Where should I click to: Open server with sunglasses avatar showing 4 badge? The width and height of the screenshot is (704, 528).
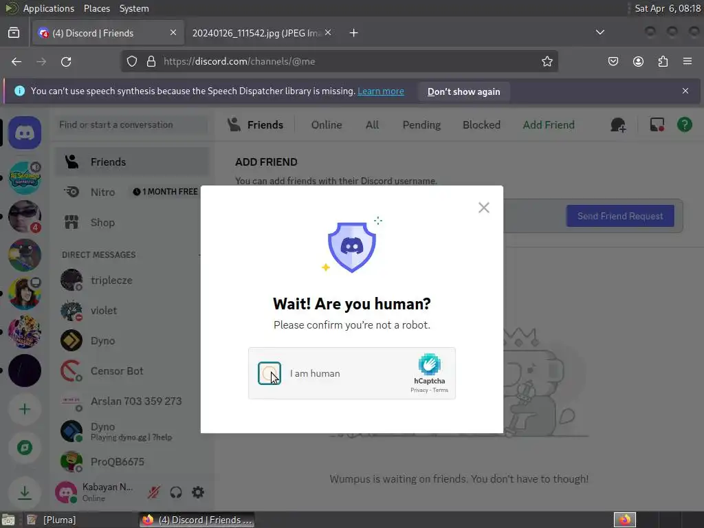pyautogui.click(x=25, y=217)
